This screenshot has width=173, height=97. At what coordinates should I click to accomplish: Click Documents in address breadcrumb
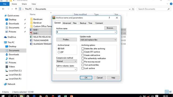click(41, 9)
